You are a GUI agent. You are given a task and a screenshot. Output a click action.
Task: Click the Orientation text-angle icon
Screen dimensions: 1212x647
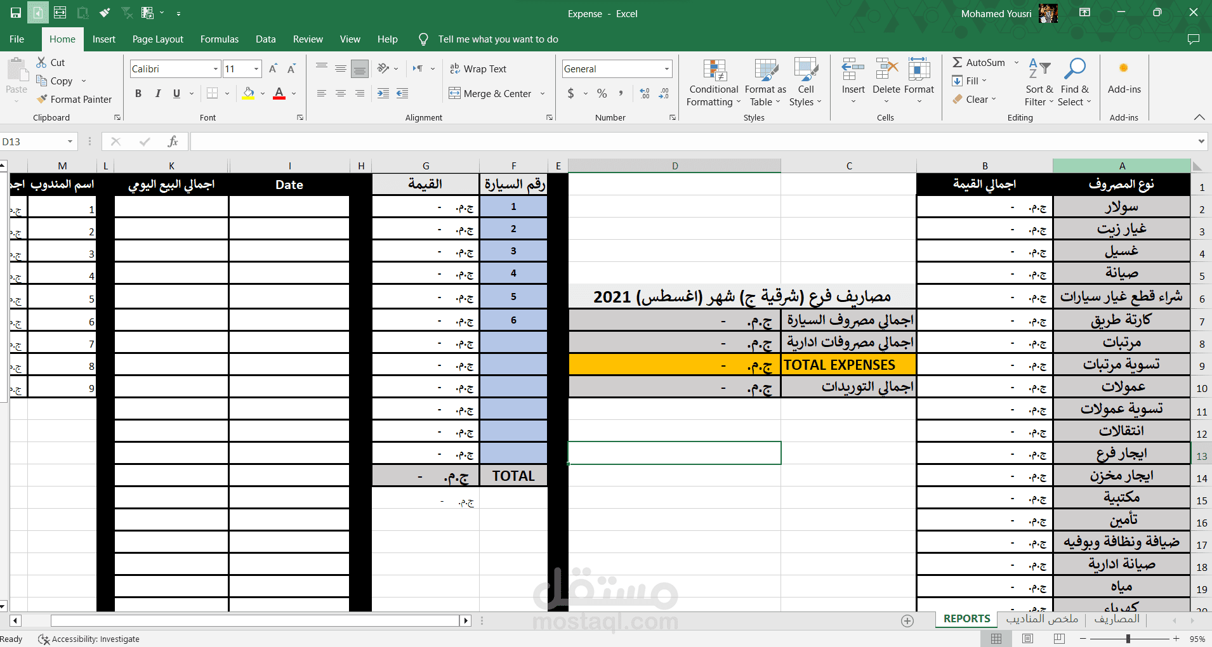(x=383, y=69)
